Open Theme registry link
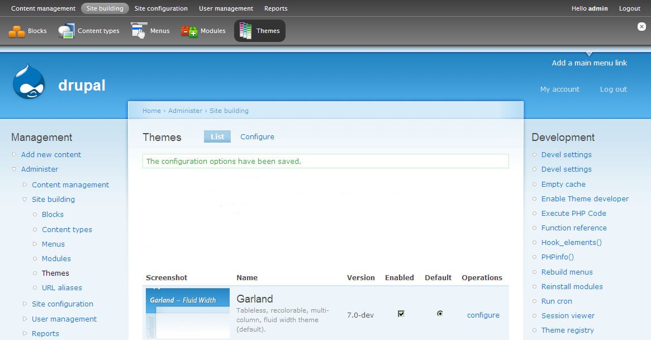Image resolution: width=651 pixels, height=340 pixels. click(x=568, y=330)
